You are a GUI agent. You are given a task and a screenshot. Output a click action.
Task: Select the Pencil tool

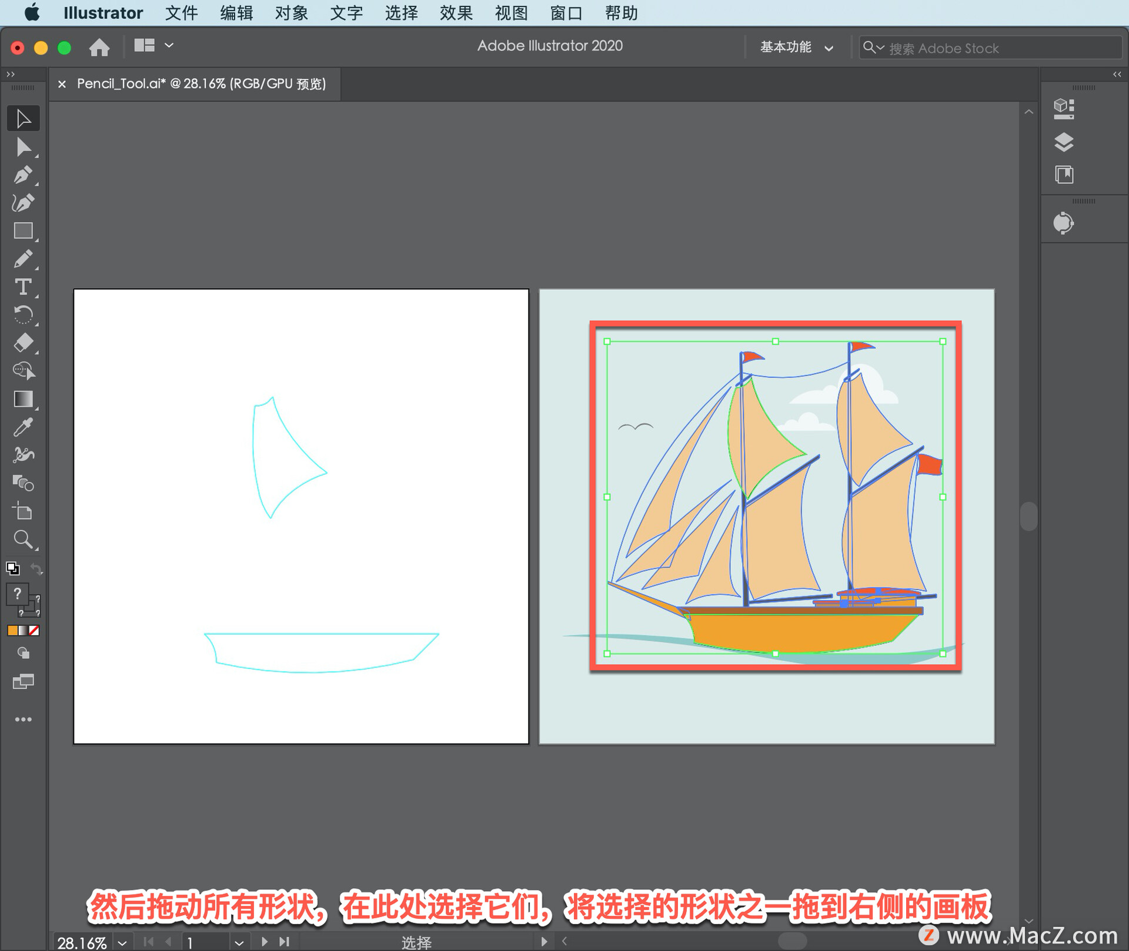(24, 259)
